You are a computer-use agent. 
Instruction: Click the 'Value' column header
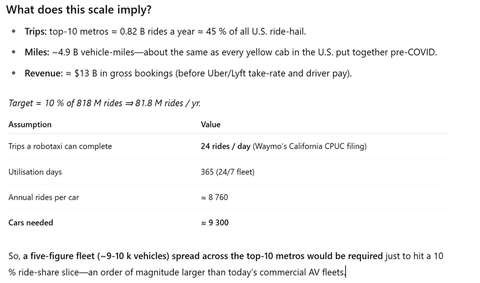click(x=210, y=124)
